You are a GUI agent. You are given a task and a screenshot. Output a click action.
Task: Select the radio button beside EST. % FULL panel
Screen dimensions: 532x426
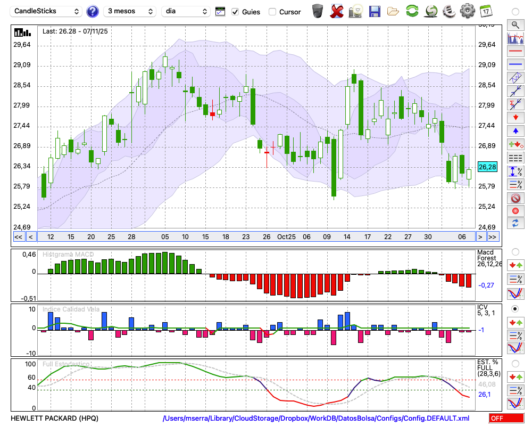coord(515,364)
